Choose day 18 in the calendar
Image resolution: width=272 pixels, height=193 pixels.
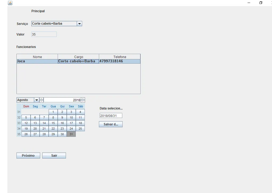coord(80,123)
